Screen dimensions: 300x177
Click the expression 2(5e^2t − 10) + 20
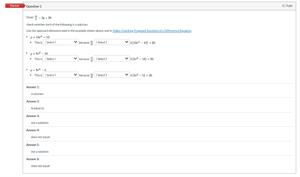click(x=142, y=59)
